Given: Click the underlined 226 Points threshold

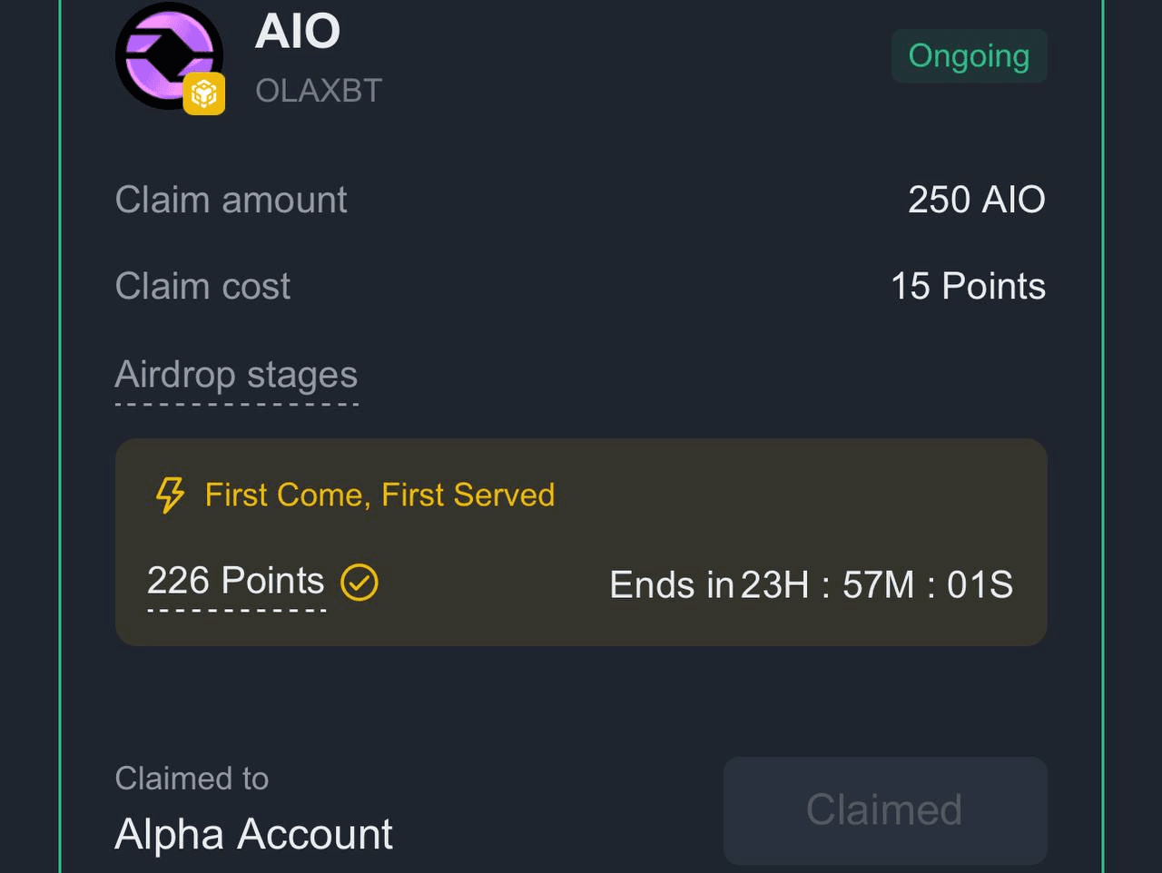Looking at the screenshot, I should pyautogui.click(x=235, y=581).
